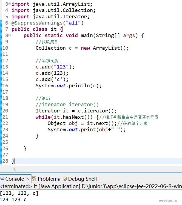182x205 pixels.
Task: Close the Console tab with its X
Action: point(28,179)
